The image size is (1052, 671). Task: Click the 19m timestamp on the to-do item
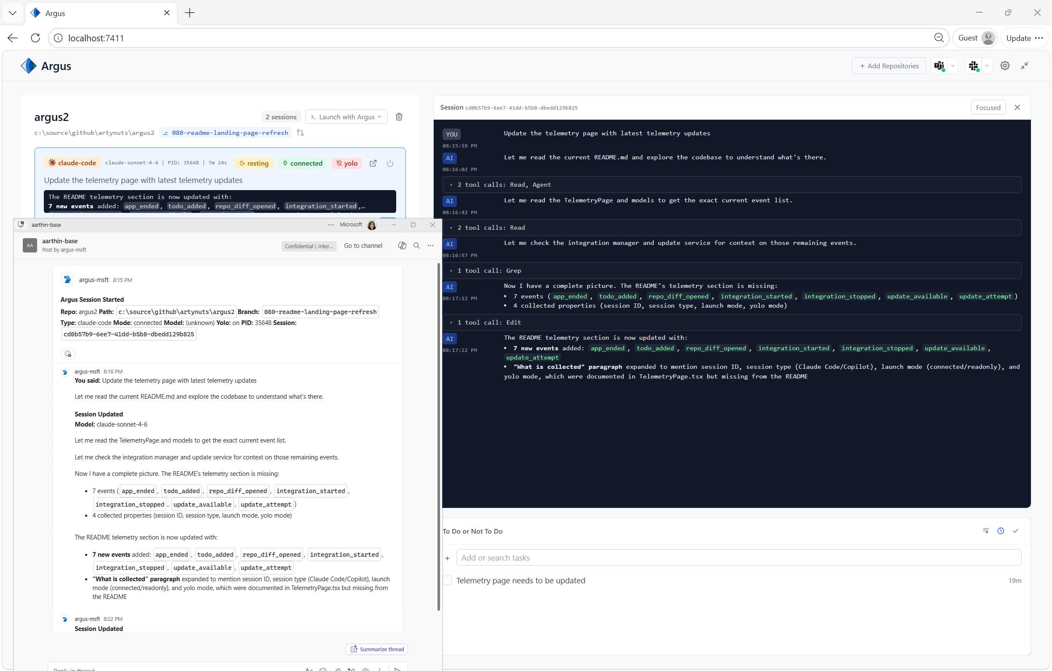(1014, 580)
